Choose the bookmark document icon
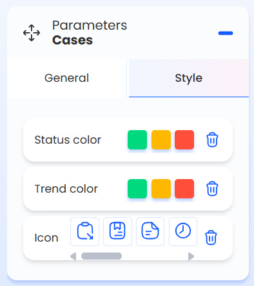 [x=117, y=231]
